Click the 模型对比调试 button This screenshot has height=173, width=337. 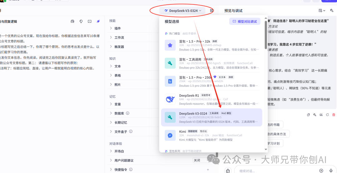click(245, 21)
